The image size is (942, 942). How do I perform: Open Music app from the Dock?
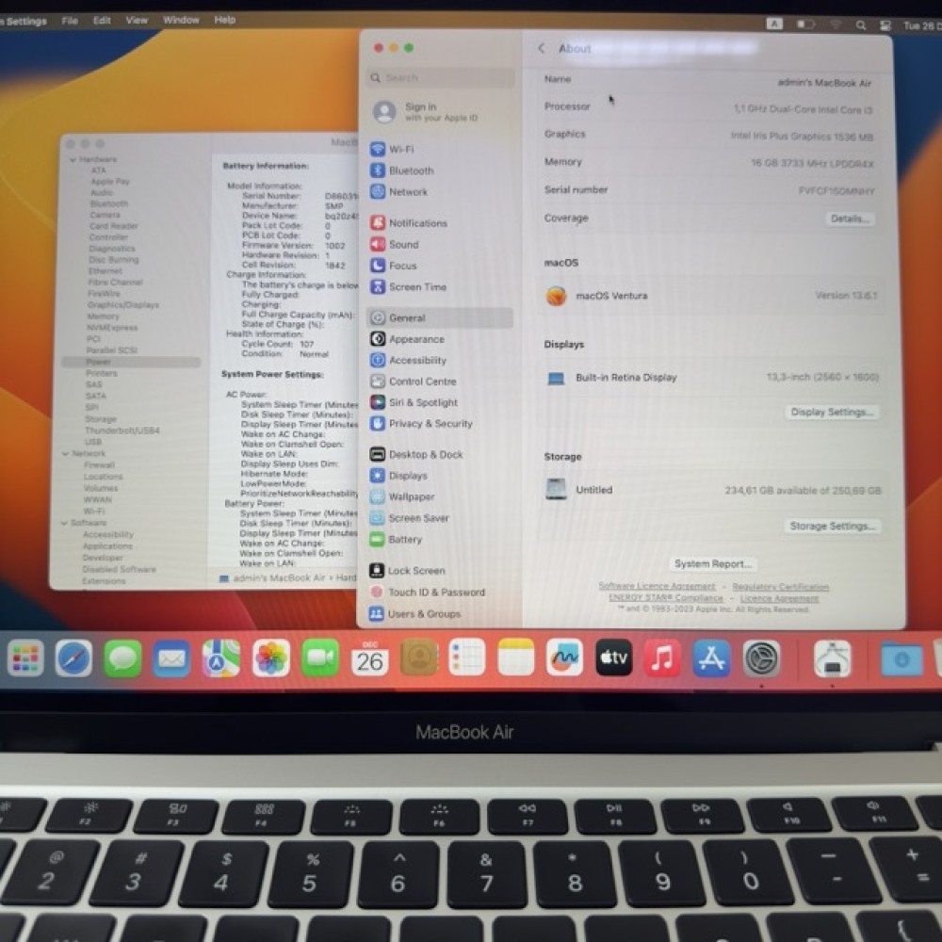pyautogui.click(x=662, y=658)
